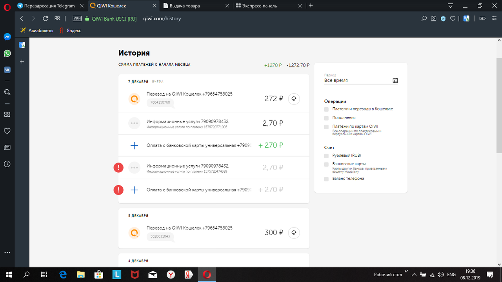Add page to bookmarks heart in address bar
Viewport: 502px width, 282px height.
tap(453, 18)
